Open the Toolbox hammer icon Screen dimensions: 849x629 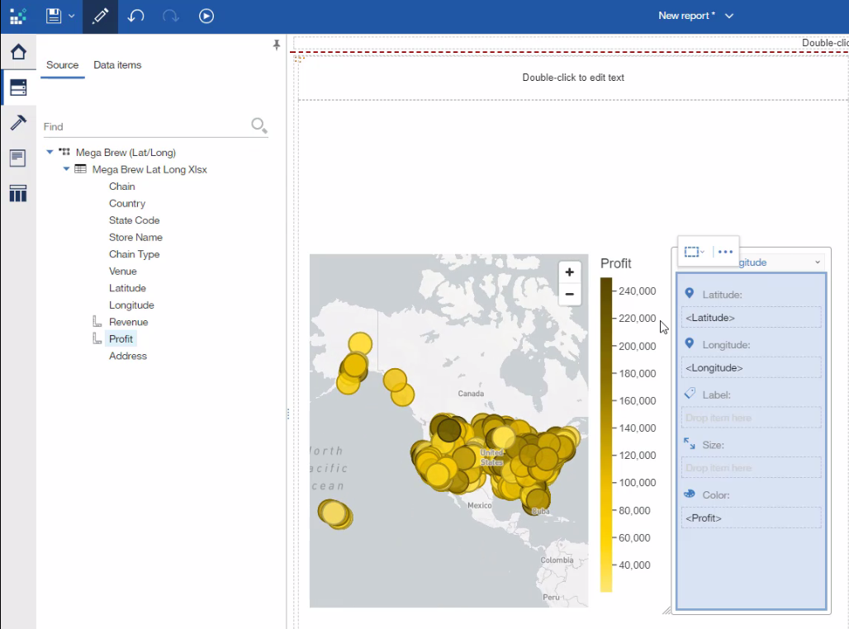18,122
